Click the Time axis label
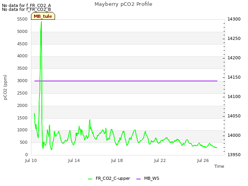 pos(219,166)
